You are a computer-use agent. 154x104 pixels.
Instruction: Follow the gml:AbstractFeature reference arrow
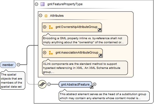click(92, 87)
